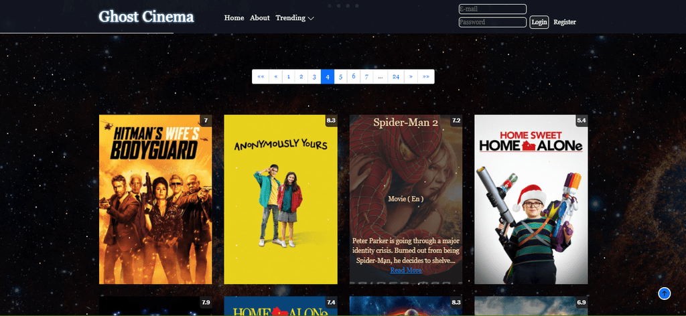This screenshot has height=316, width=686.
Task: Select page 24 in pagination
Action: (x=395, y=76)
